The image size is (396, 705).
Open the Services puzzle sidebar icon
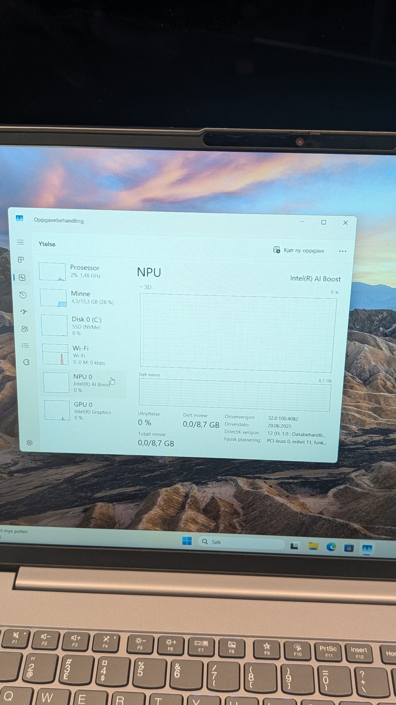click(26, 362)
